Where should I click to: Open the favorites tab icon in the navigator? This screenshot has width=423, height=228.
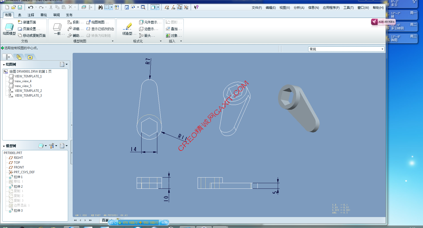(x=30, y=57)
